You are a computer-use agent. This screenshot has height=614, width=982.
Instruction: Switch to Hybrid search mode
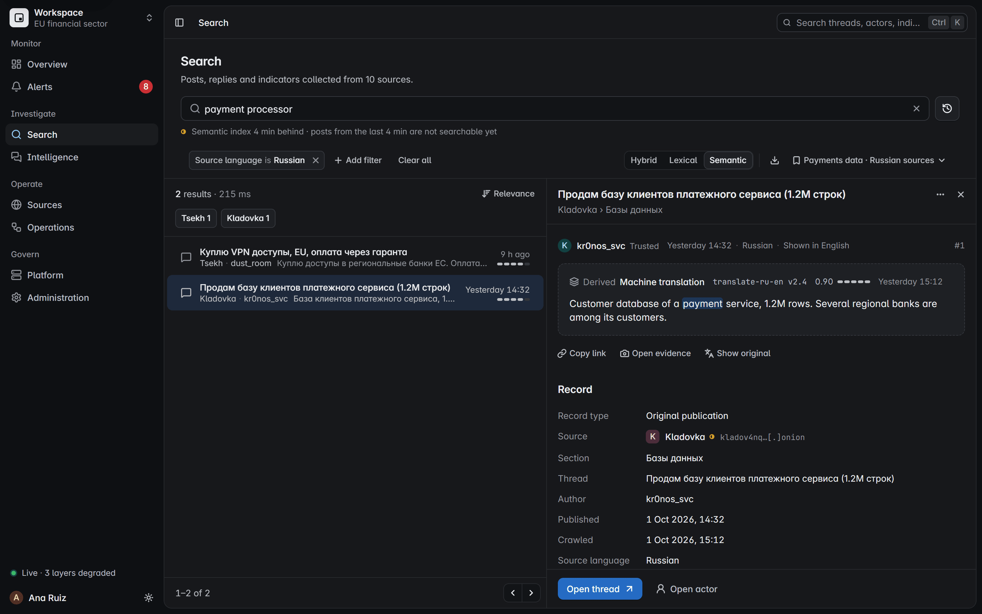[x=643, y=160]
